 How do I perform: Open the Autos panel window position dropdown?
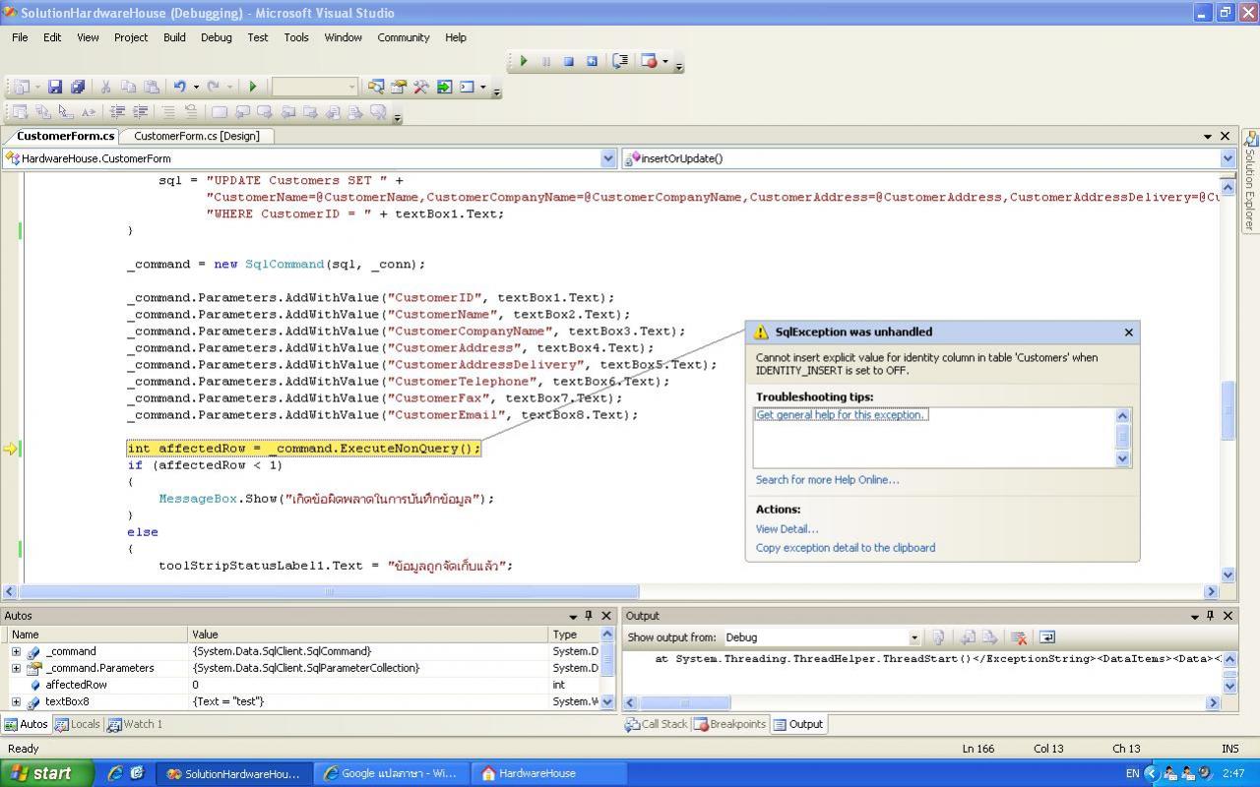pos(573,616)
